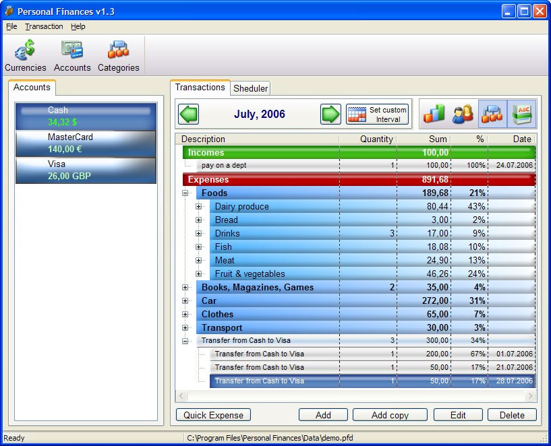Screen dimensions: 551x446
Task: Expand Books, Magazines, Games category
Action: point(185,288)
